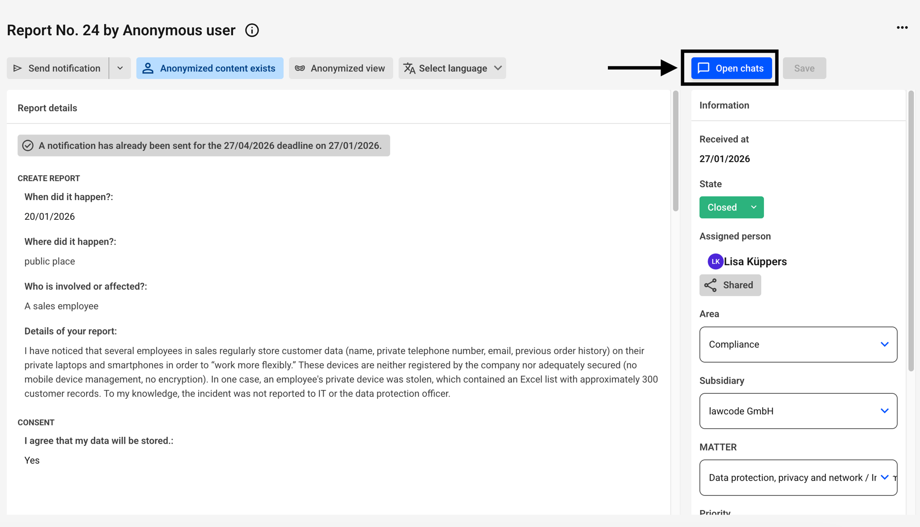Viewport: 920px width, 527px height.
Task: Open the lawcode GmbH subsidiary dropdown
Action: (x=798, y=411)
